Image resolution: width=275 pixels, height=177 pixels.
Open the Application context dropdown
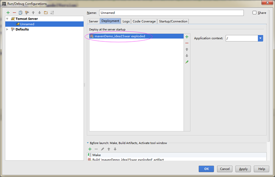click(x=260, y=38)
